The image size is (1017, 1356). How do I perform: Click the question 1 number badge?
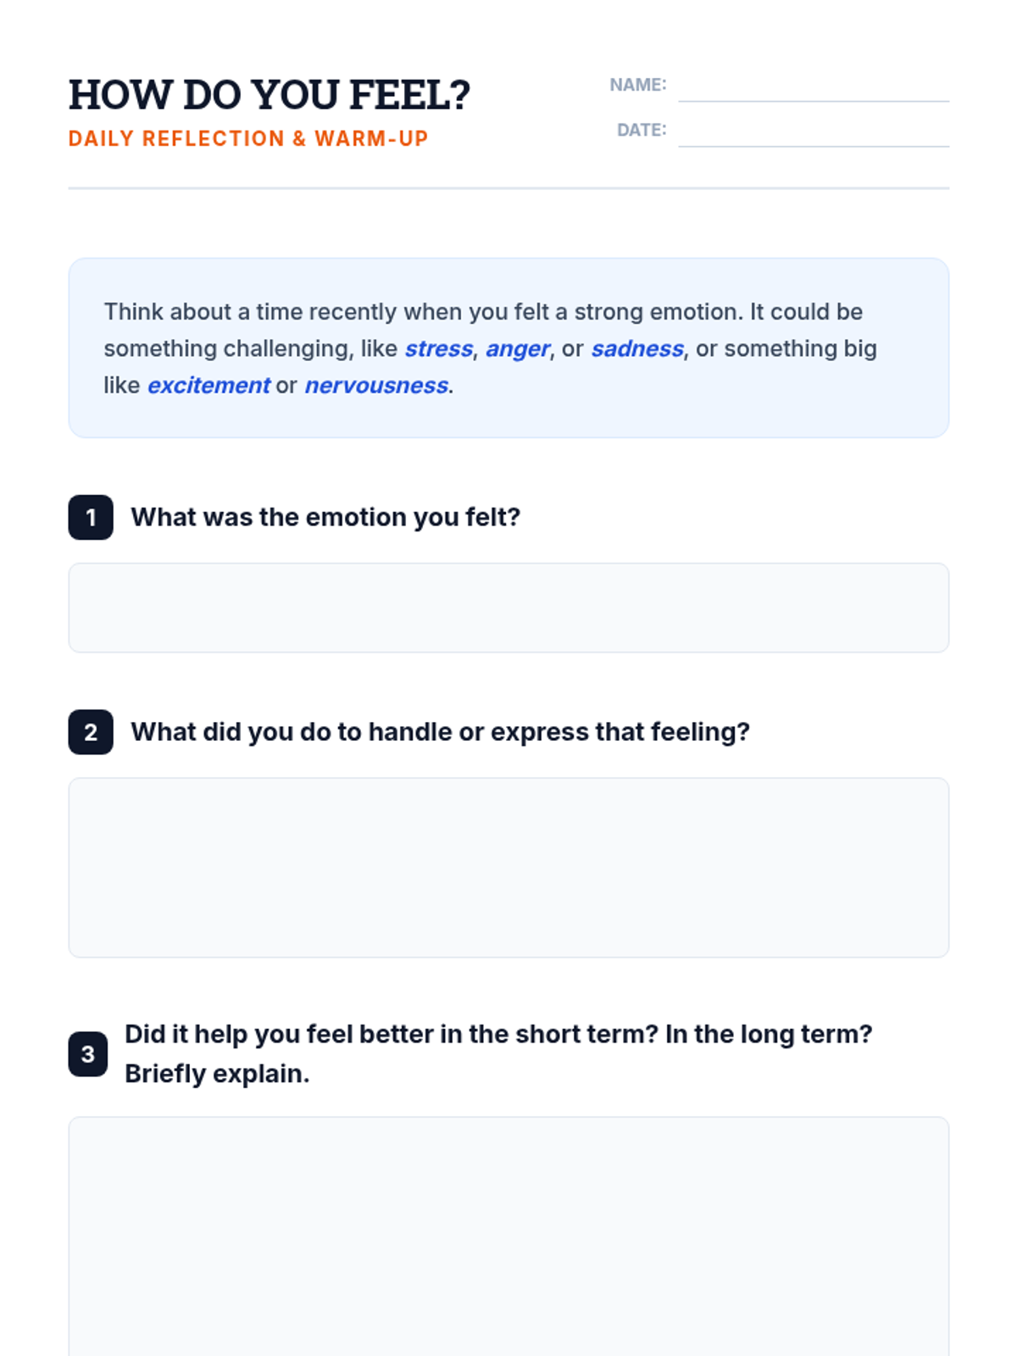click(x=91, y=517)
